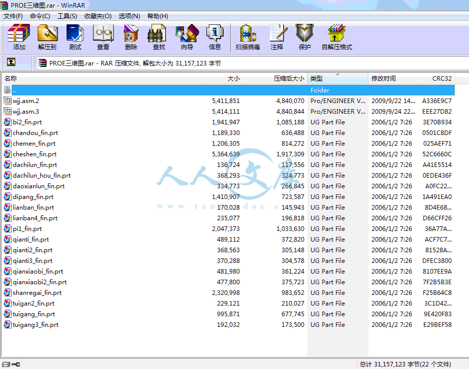
Task: Click CRC32 value E29BEF58
Action: 437,324
